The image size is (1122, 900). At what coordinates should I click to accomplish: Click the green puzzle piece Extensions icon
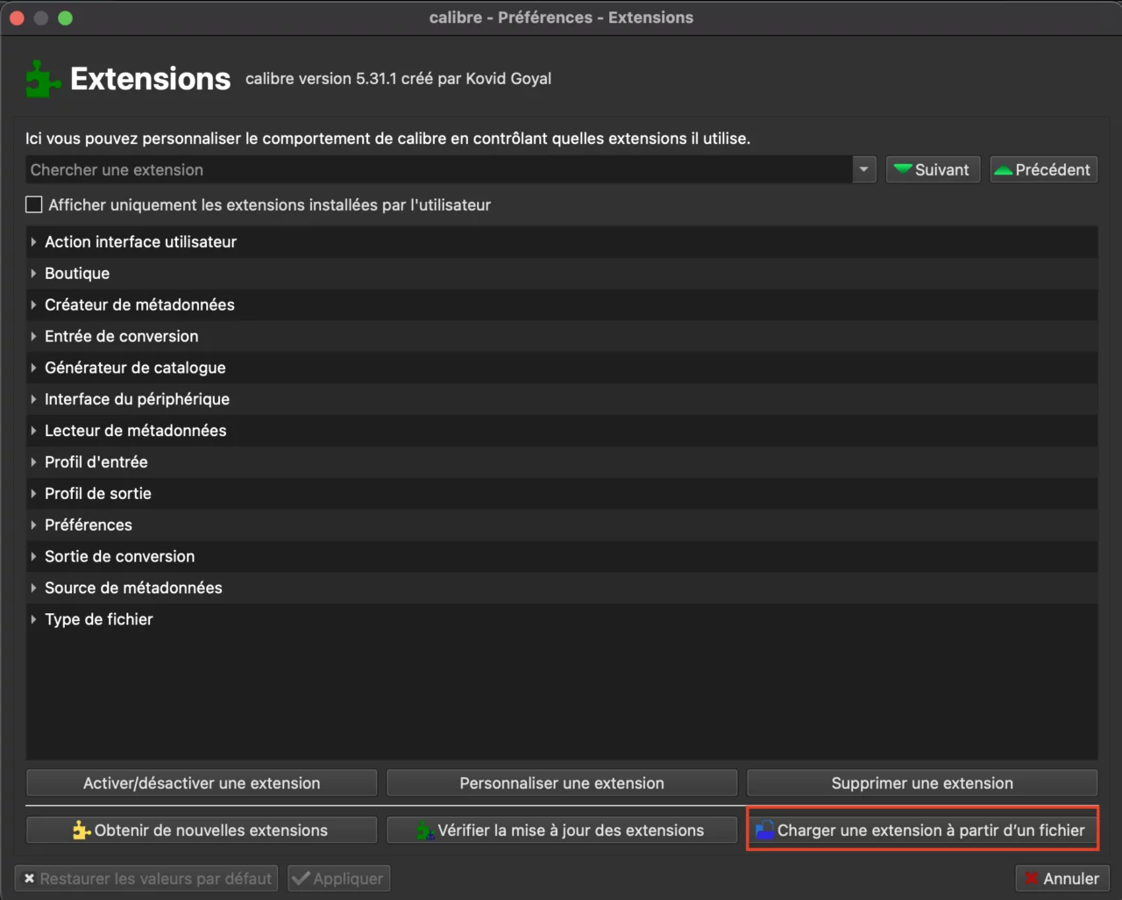[43, 78]
